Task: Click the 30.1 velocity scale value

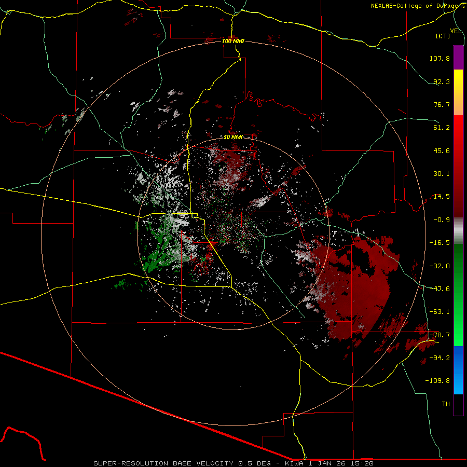Action: 442,174
